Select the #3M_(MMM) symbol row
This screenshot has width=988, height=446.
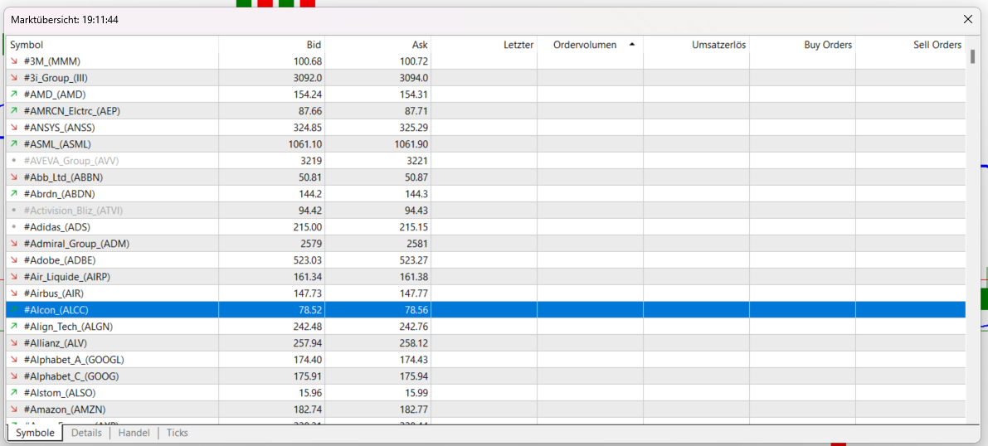click(486, 61)
